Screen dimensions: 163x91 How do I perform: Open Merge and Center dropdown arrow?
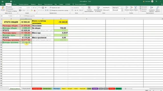click(69, 10)
